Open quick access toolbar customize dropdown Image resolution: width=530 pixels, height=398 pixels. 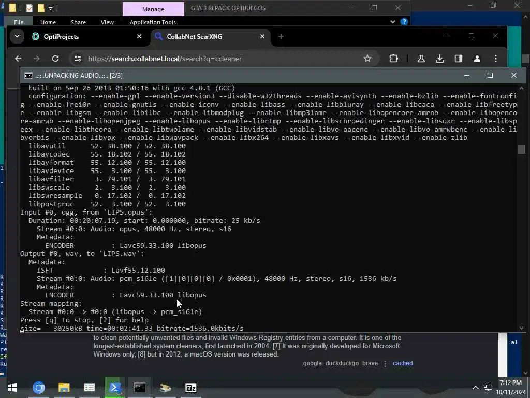pyautogui.click(x=50, y=8)
